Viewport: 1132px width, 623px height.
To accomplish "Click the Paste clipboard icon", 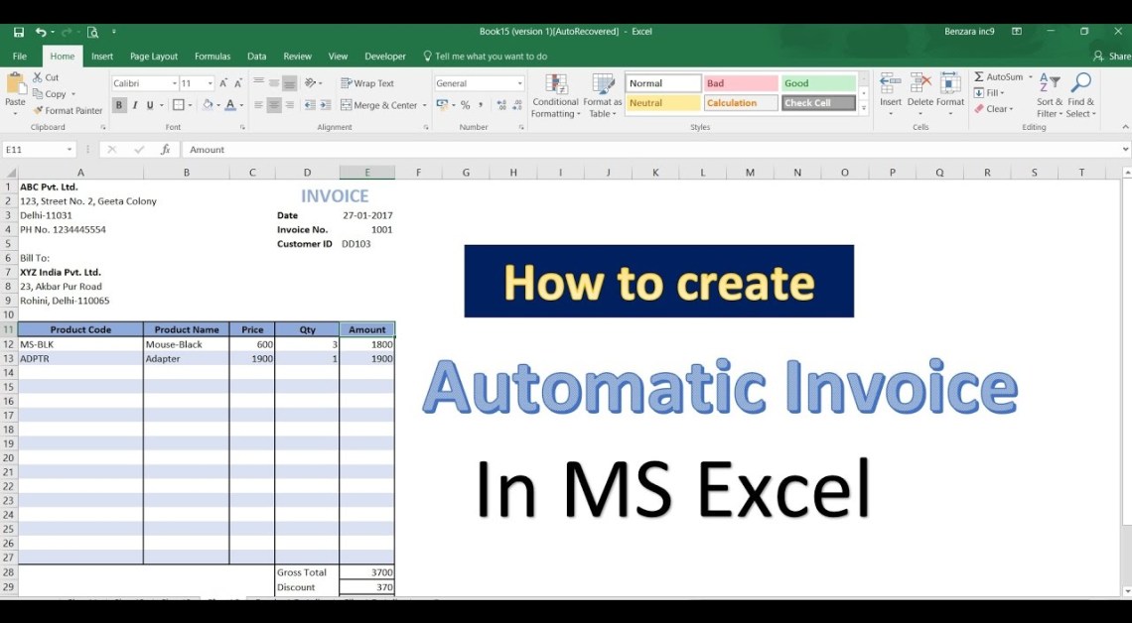I will click(x=15, y=86).
